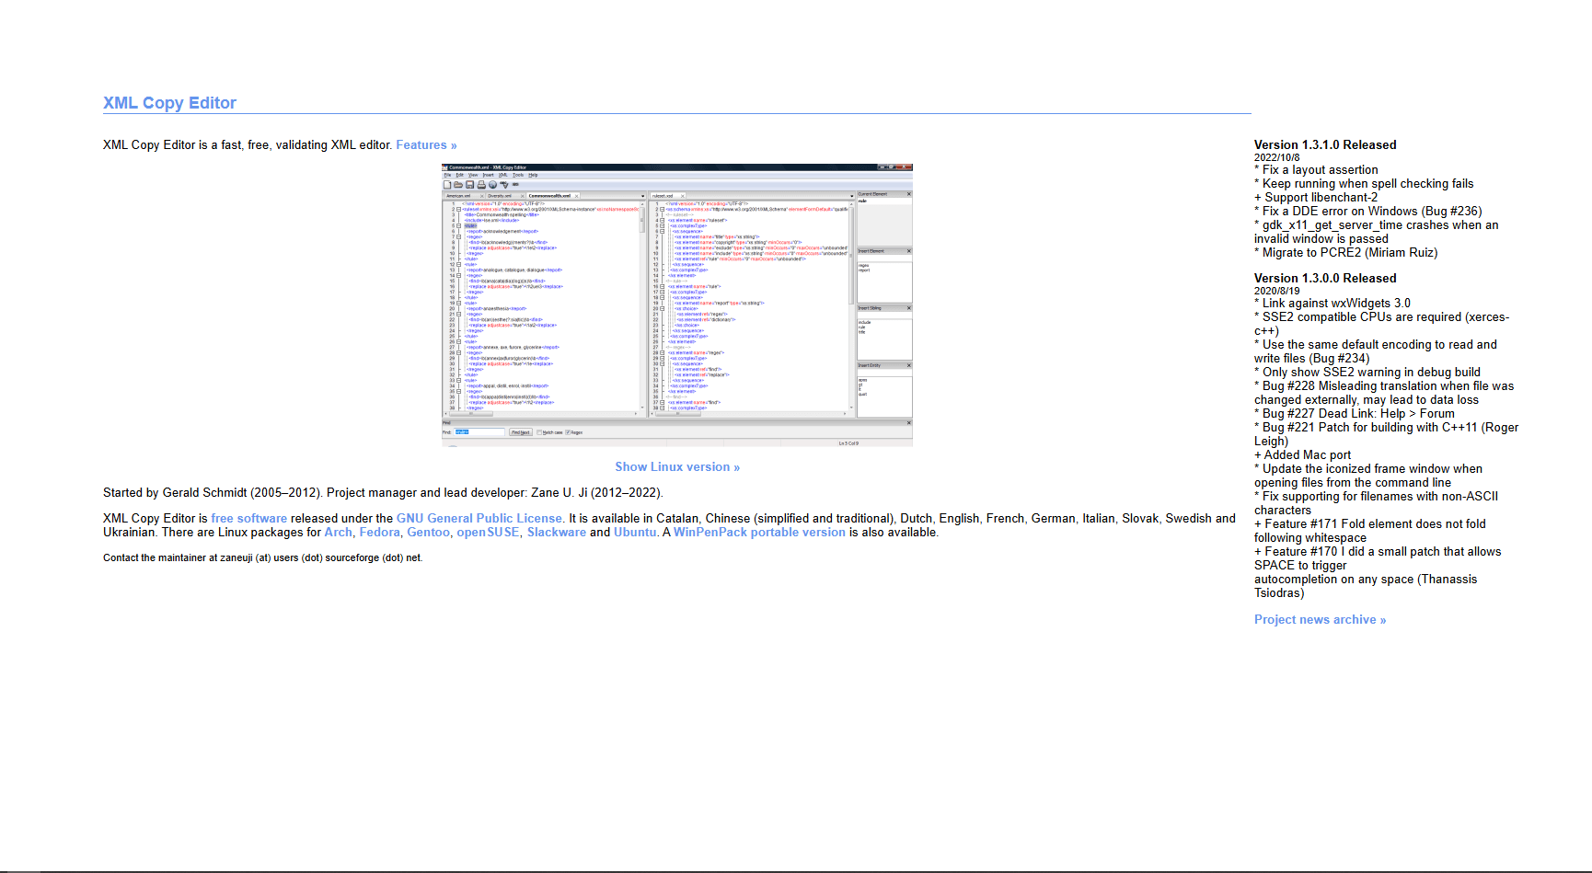Print the file using the Print icon
Viewport: 1592px width, 873px height.
click(x=481, y=184)
